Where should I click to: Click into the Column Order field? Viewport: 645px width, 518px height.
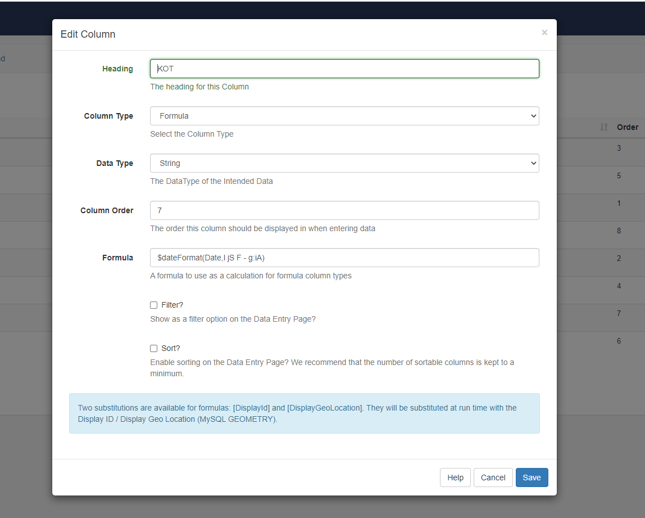coord(344,210)
